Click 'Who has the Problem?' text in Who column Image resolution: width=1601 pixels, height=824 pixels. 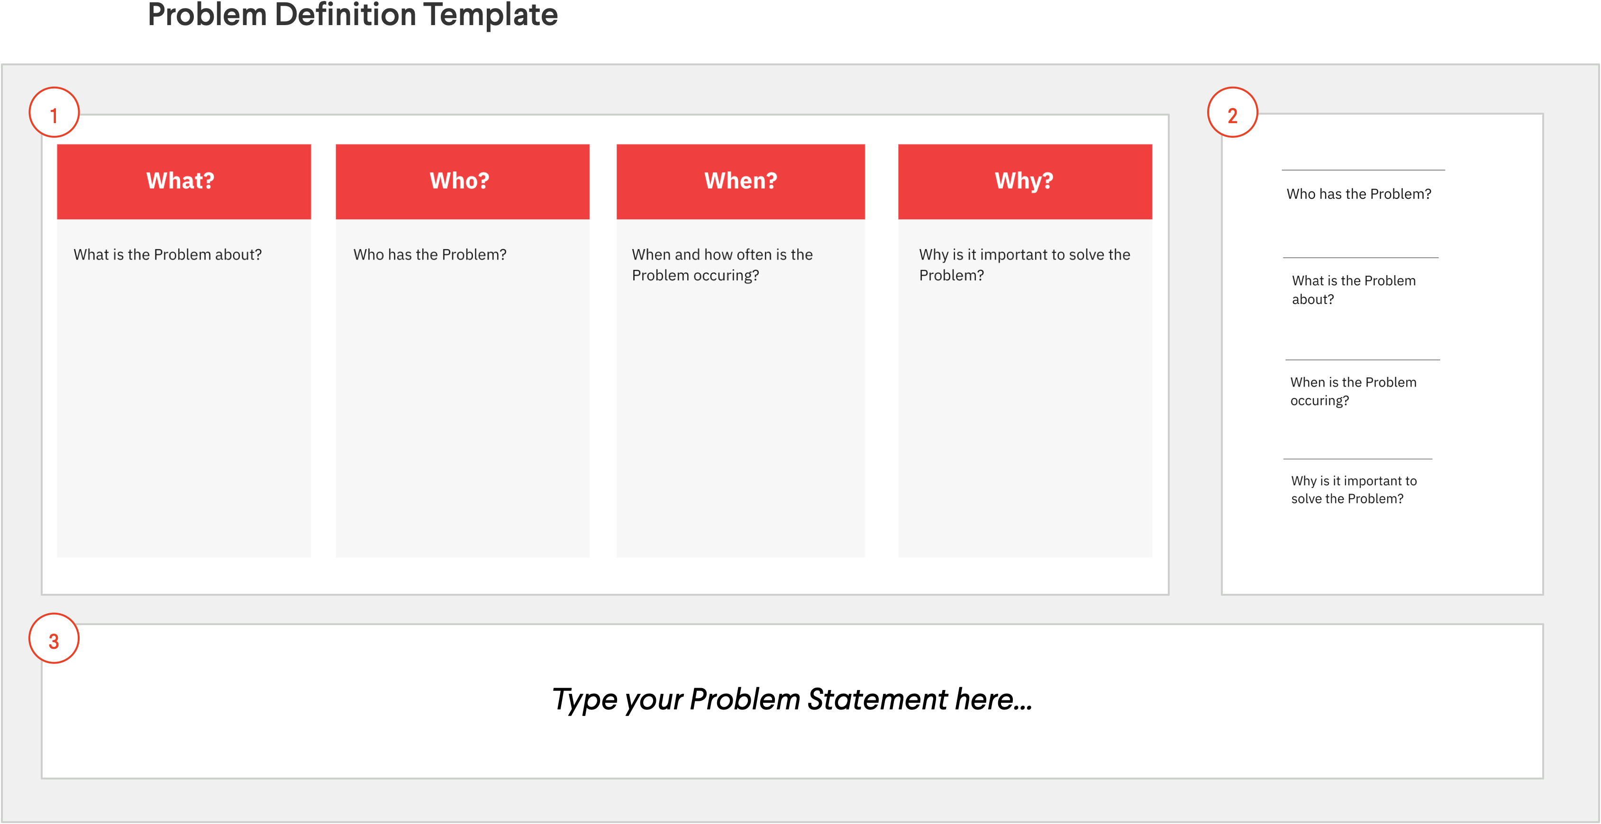tap(429, 255)
